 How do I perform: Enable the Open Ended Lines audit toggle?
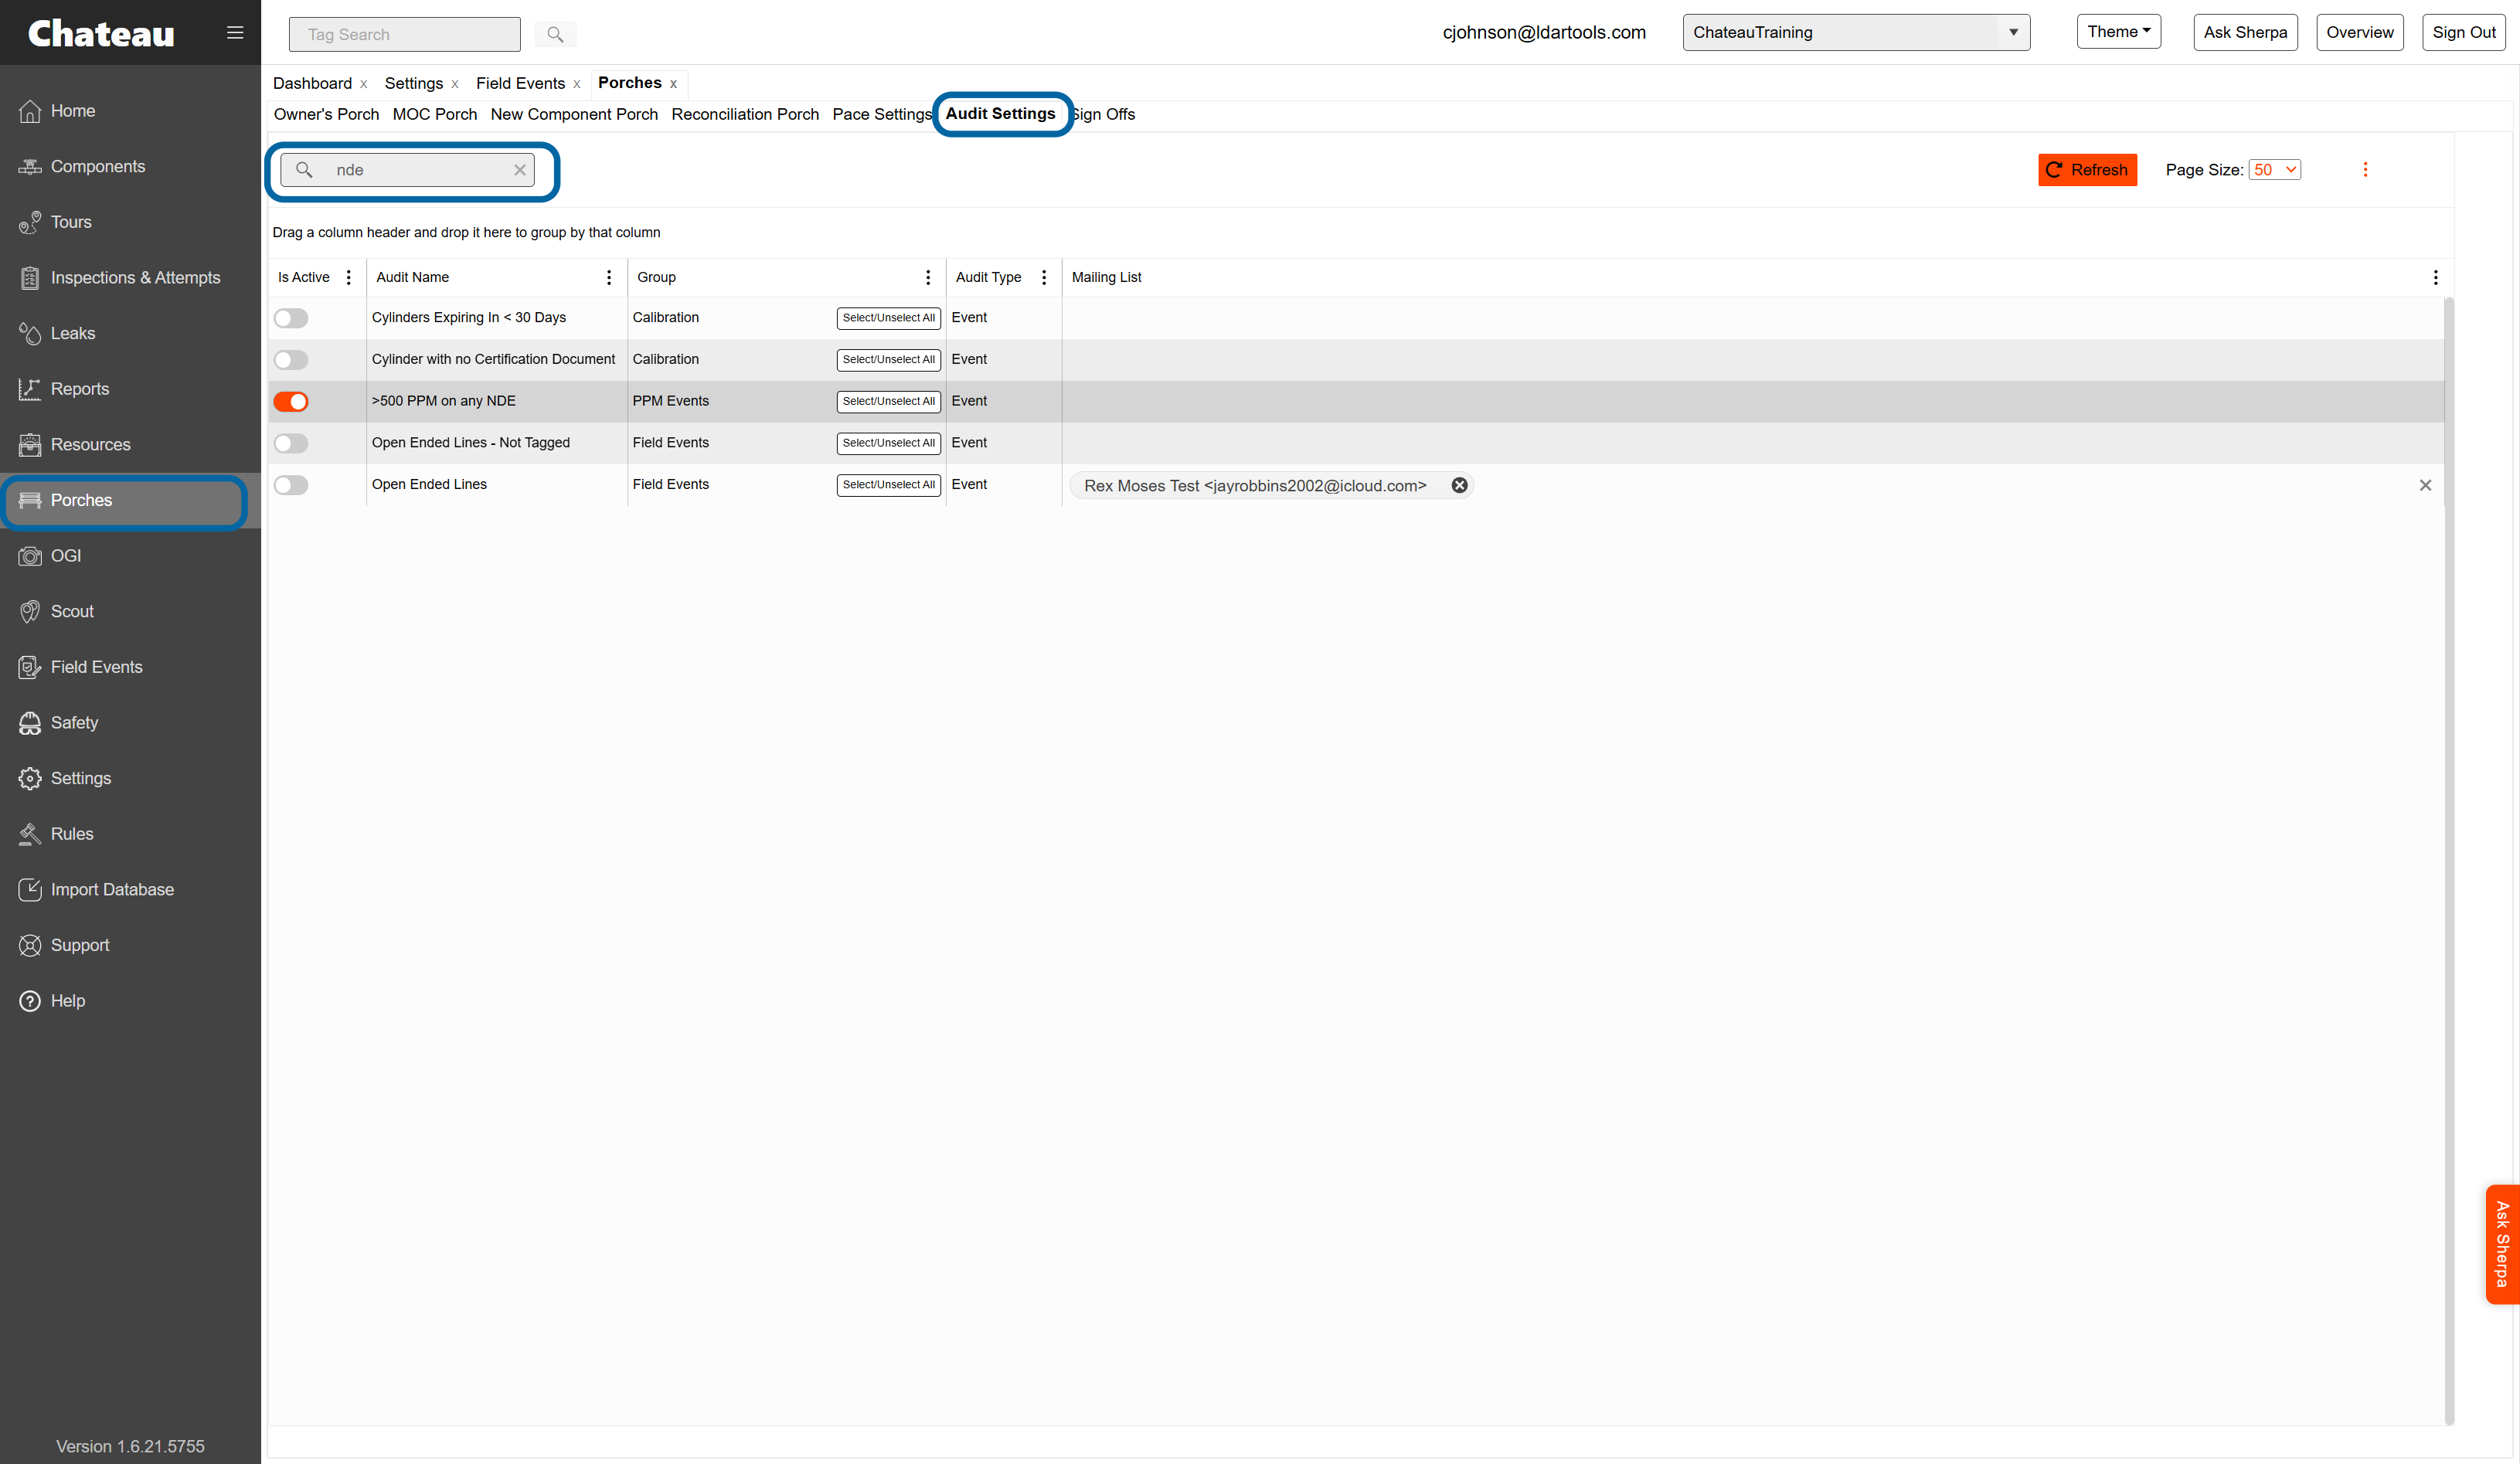coord(291,485)
